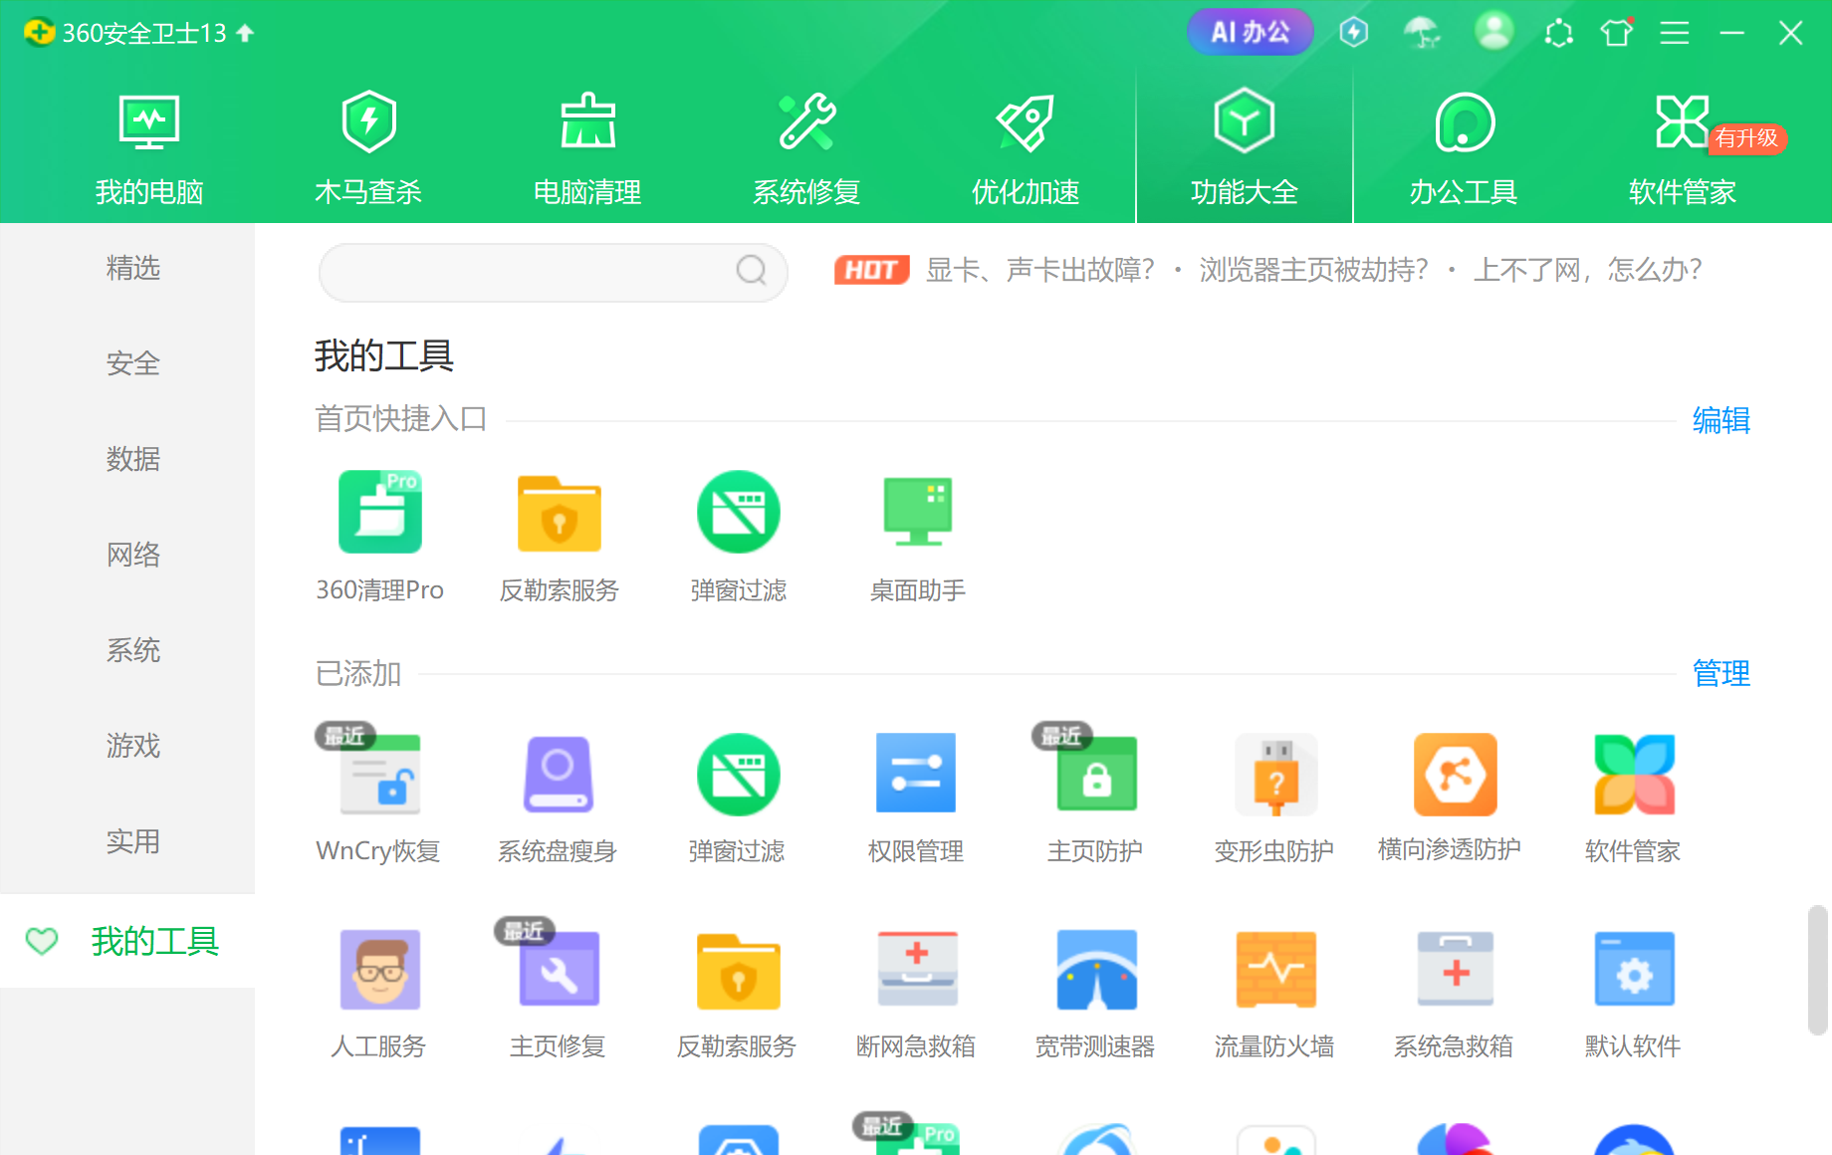Viewport: 1832px width, 1155px height.
Task: Launch 软件管家 in 已添加 tools
Action: point(1635,775)
